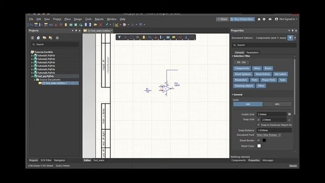Click the compile icon in Projects panel toolbar

click(x=39, y=38)
